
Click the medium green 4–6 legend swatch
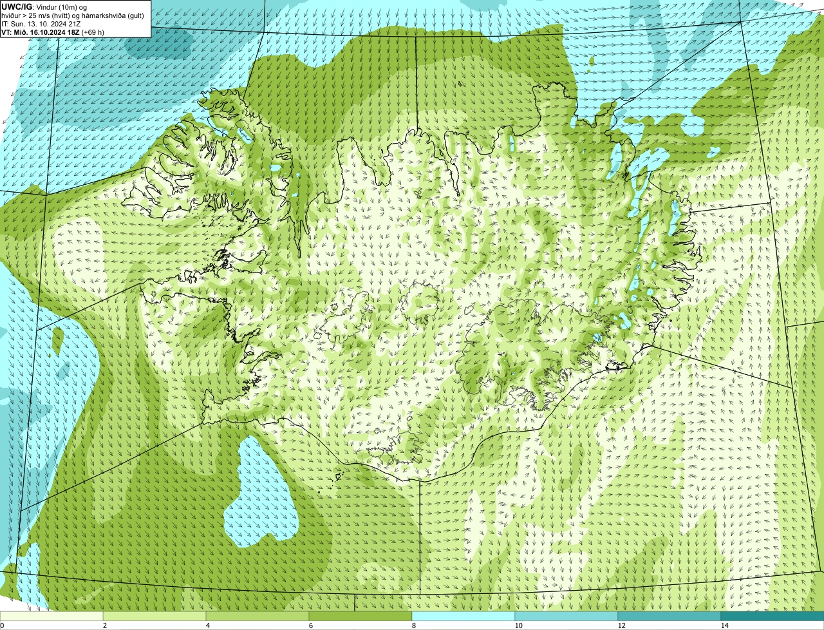pyautogui.click(x=257, y=616)
